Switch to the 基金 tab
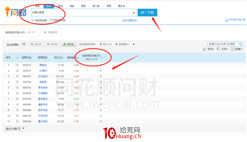The width and height of the screenshot is (247, 142). click(x=60, y=6)
